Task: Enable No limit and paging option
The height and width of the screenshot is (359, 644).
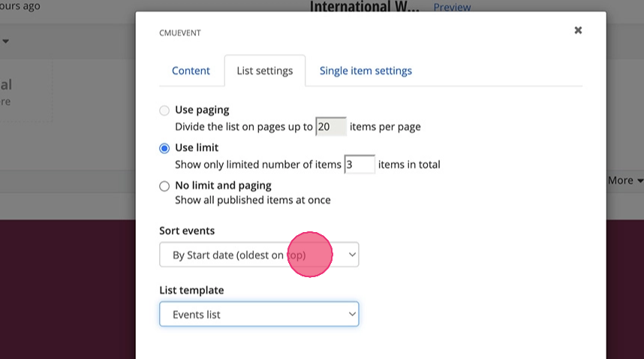Action: tap(164, 186)
